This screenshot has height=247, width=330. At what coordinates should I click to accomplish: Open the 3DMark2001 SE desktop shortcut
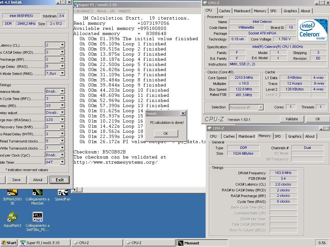click(12, 197)
